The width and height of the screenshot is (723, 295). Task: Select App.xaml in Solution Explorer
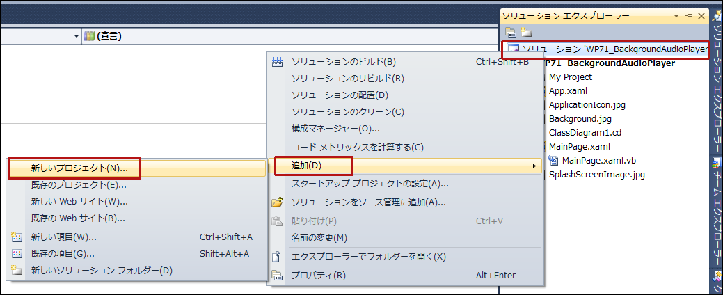(x=568, y=91)
